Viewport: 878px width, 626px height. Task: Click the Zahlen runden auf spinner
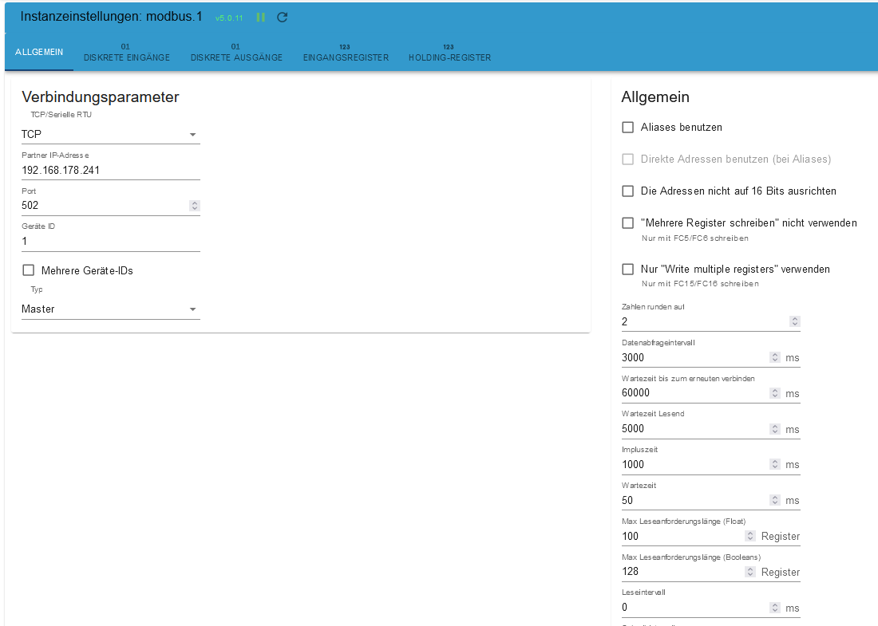(794, 321)
